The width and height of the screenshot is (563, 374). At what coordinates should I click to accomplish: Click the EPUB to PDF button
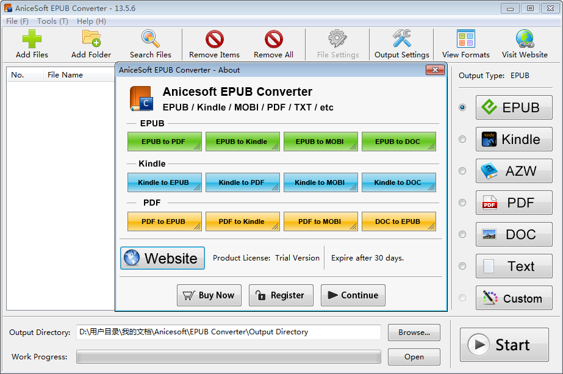(165, 142)
